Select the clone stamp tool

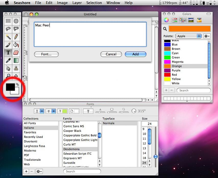click(x=16, y=68)
